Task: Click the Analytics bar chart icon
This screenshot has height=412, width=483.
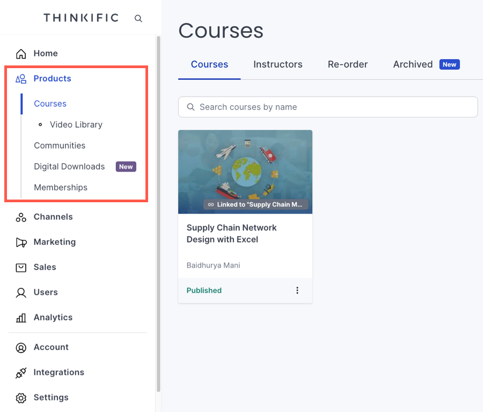Action: [21, 318]
